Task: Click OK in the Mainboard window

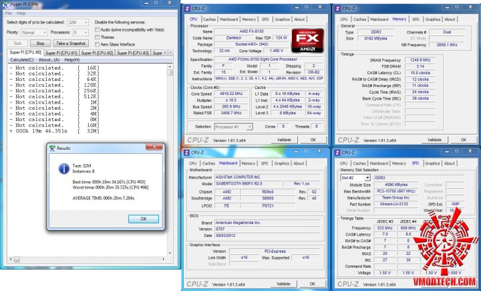Action: 312,284
